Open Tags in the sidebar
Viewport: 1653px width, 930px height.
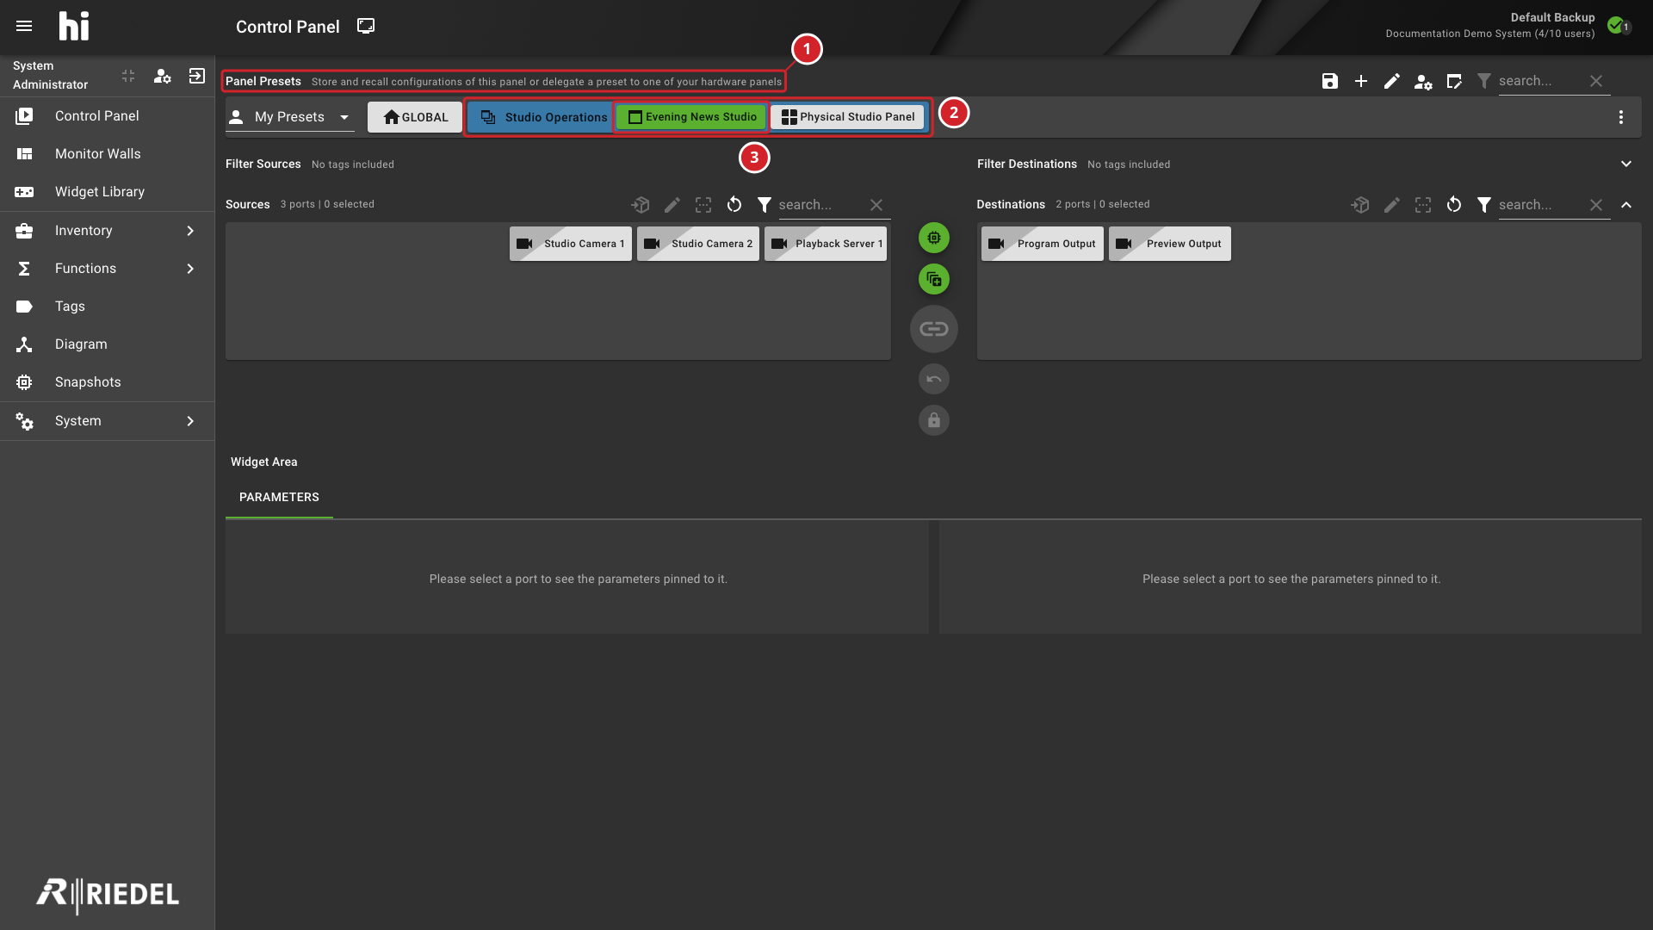[x=108, y=307]
